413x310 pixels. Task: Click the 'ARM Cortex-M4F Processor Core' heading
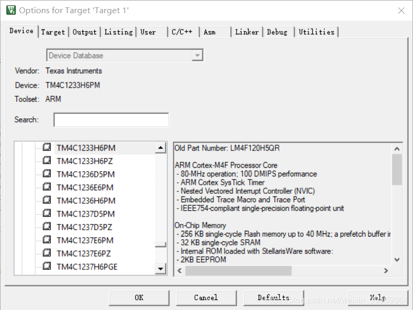[226, 165]
